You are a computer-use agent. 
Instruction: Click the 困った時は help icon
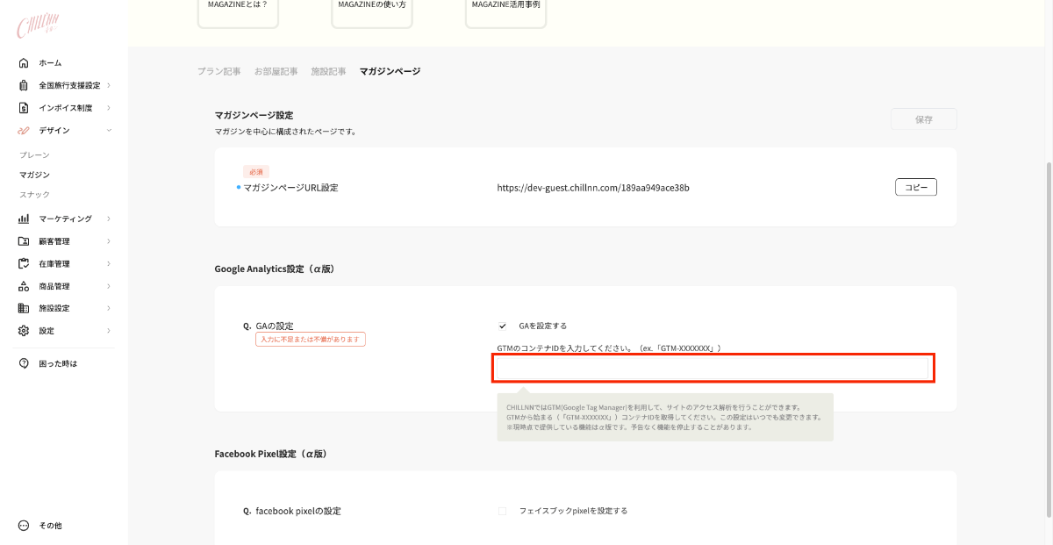[24, 363]
